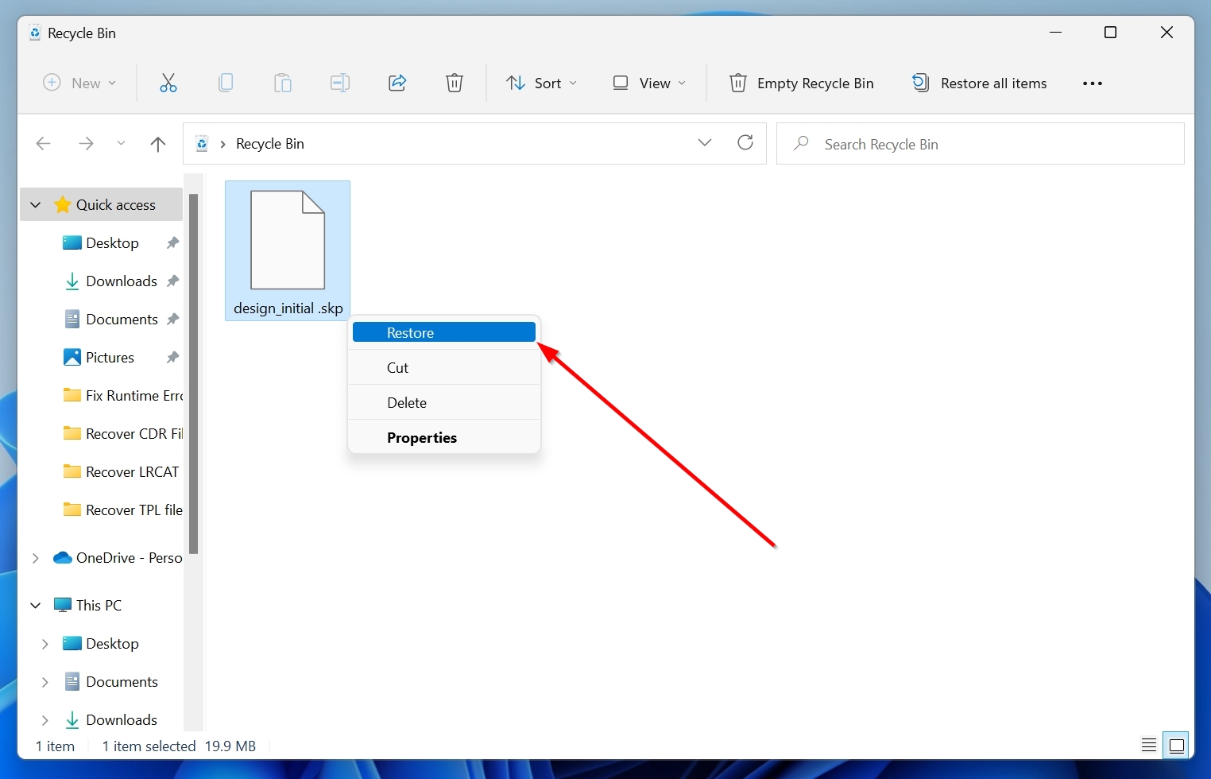Select the Rename icon
This screenshot has width=1211, height=779.
click(340, 83)
